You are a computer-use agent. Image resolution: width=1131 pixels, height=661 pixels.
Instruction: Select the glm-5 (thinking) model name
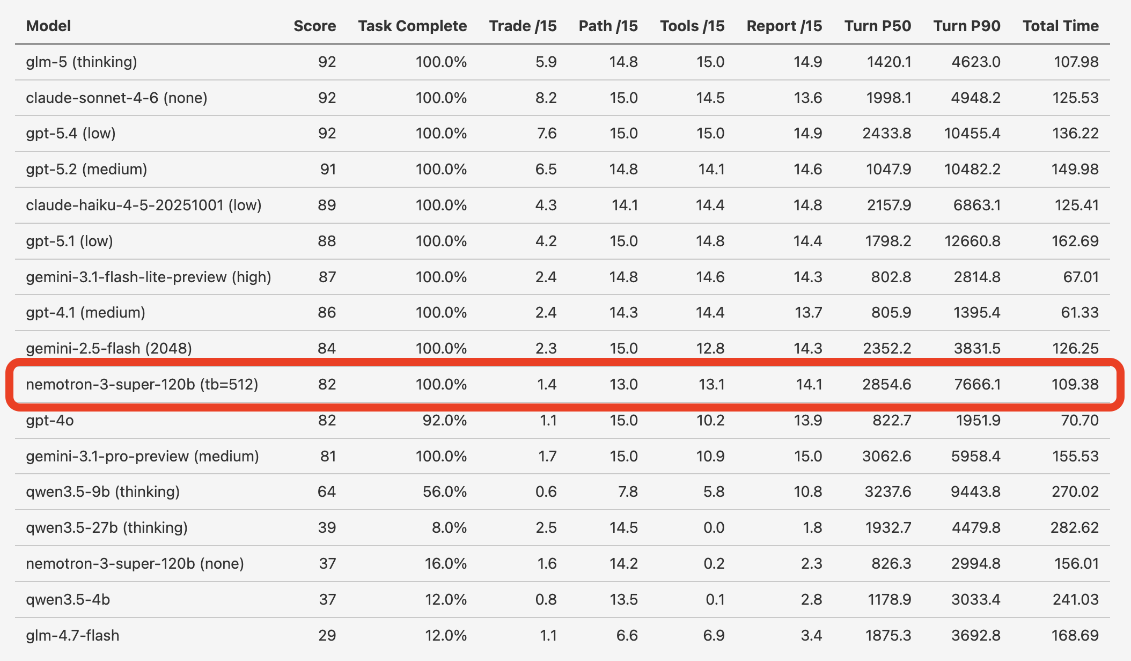coord(82,62)
